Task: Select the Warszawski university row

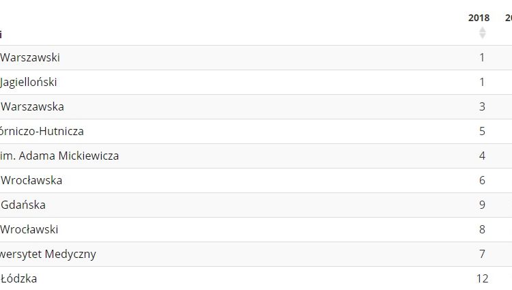Action: [x=30, y=57]
